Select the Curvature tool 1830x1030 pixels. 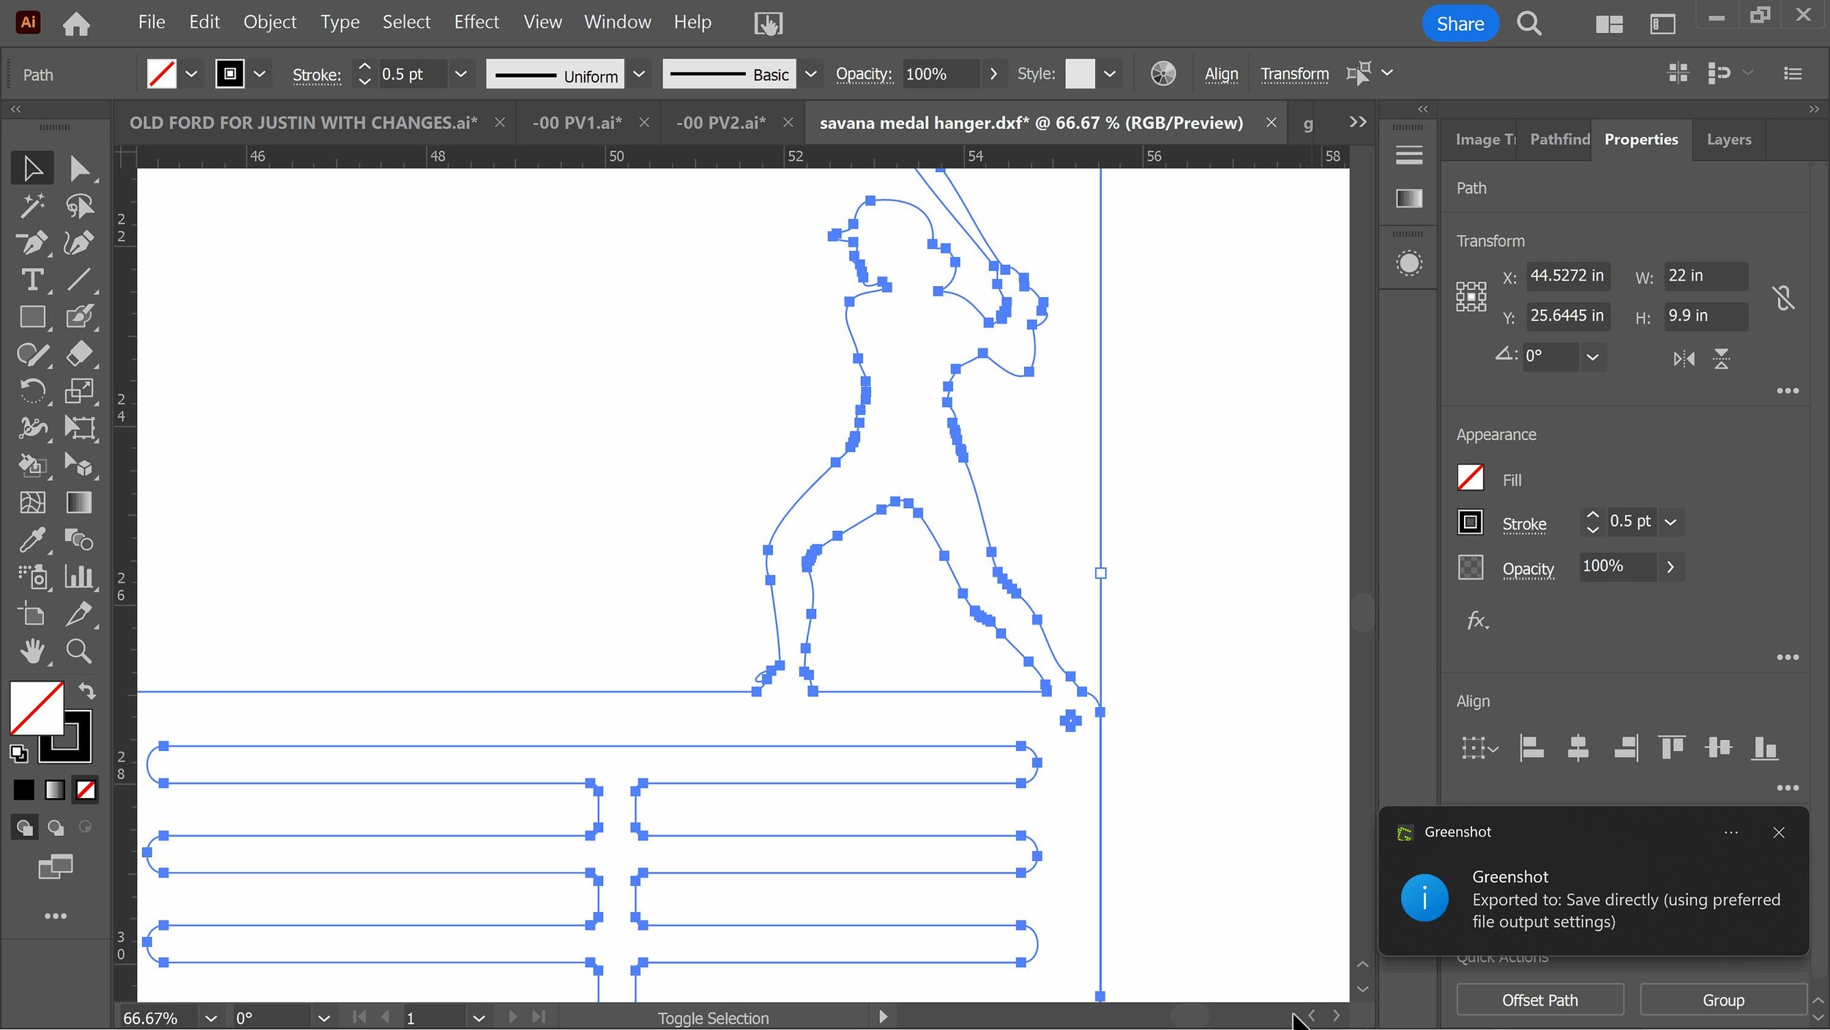click(x=78, y=242)
